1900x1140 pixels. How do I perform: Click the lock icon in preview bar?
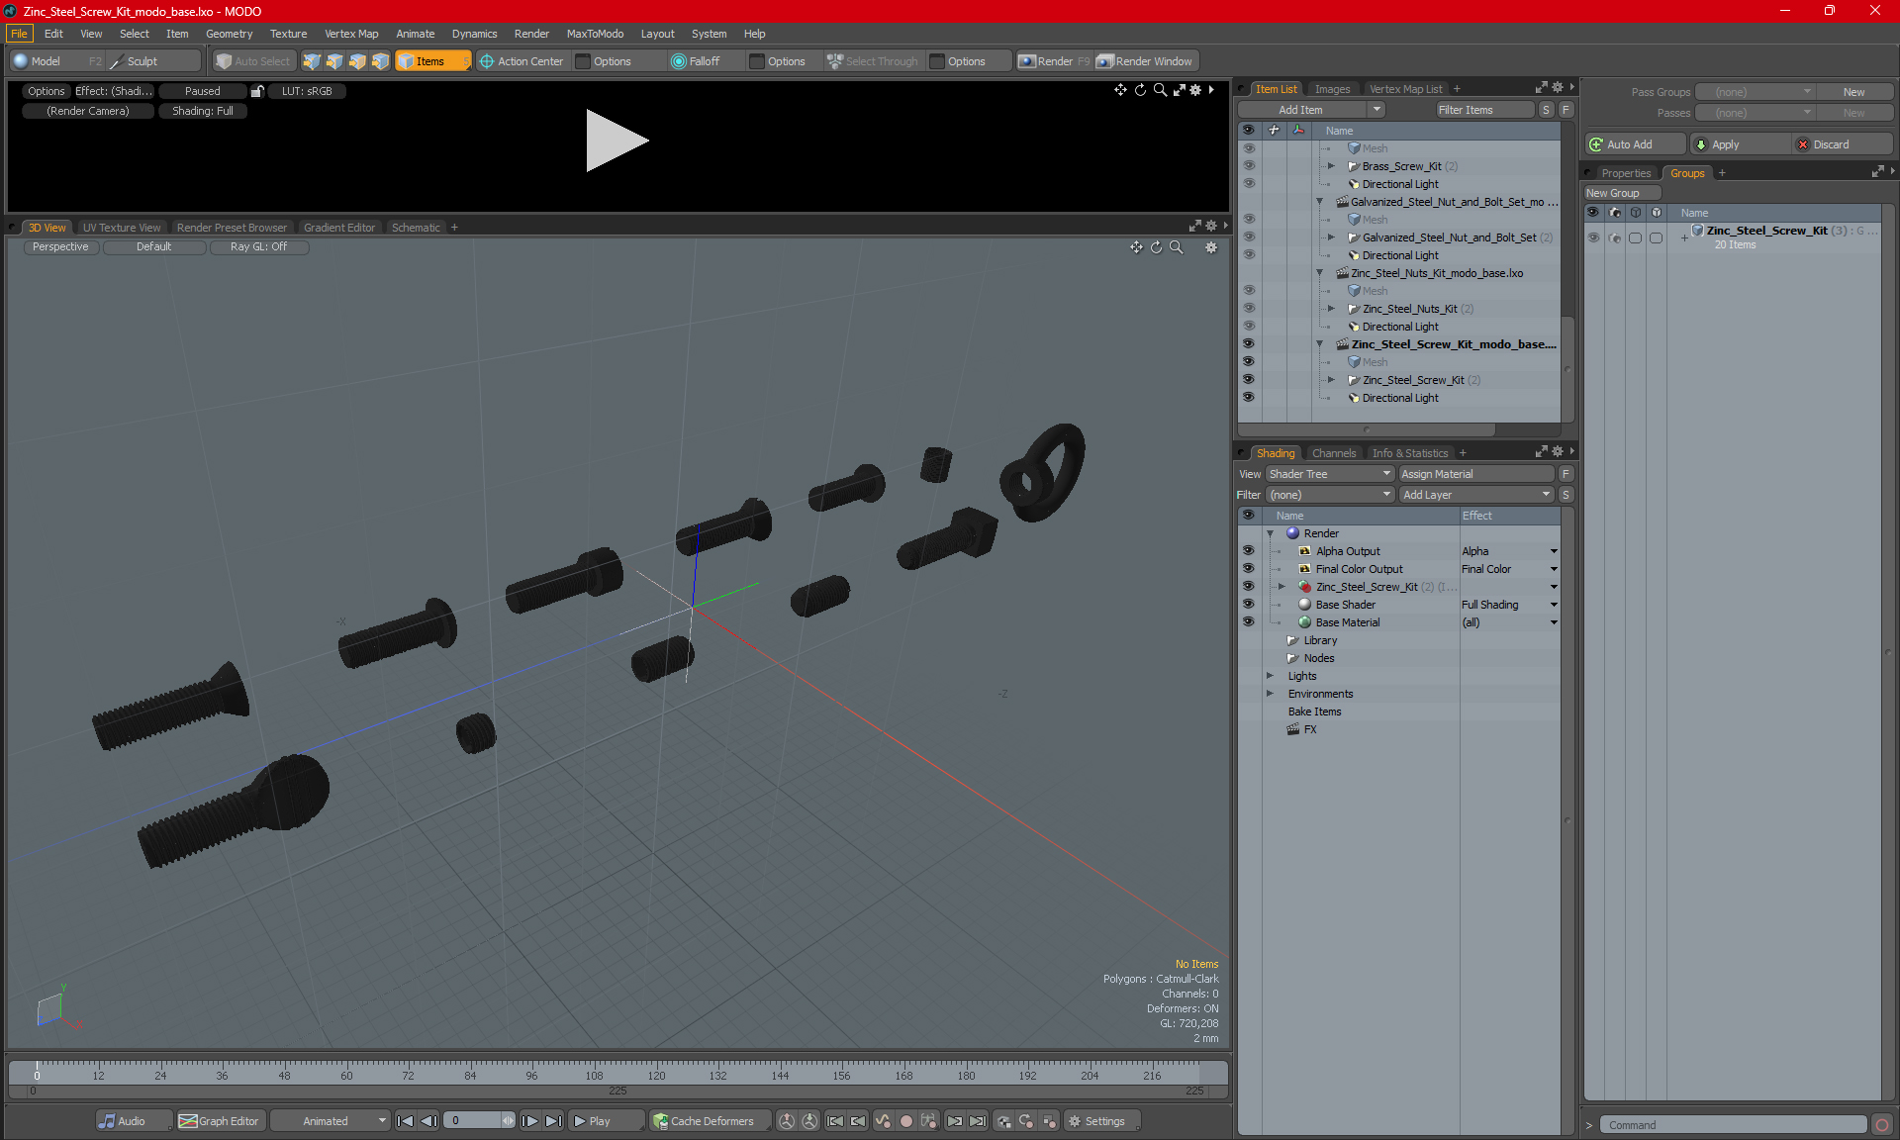pyautogui.click(x=257, y=91)
